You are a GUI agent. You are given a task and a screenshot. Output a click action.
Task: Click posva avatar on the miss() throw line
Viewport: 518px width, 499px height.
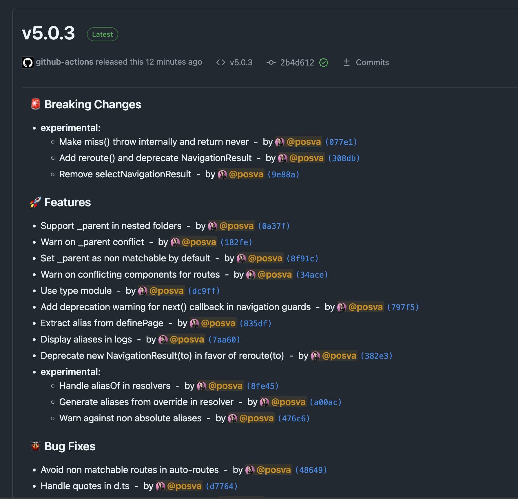click(x=280, y=142)
